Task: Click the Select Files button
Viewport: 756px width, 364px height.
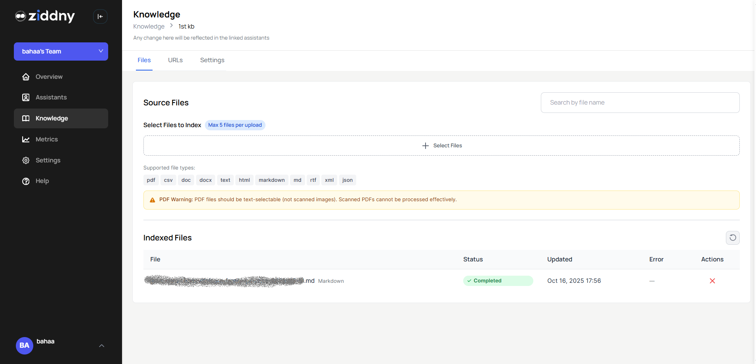Action: pos(441,145)
